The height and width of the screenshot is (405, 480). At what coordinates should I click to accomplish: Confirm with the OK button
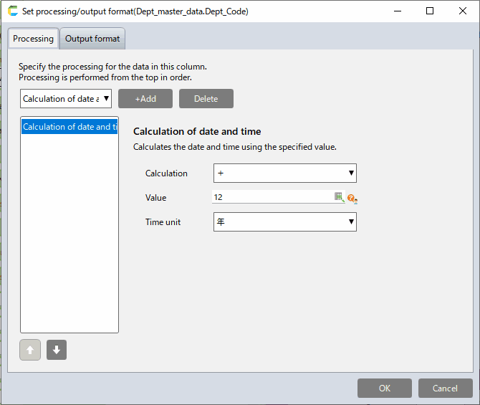(x=385, y=388)
